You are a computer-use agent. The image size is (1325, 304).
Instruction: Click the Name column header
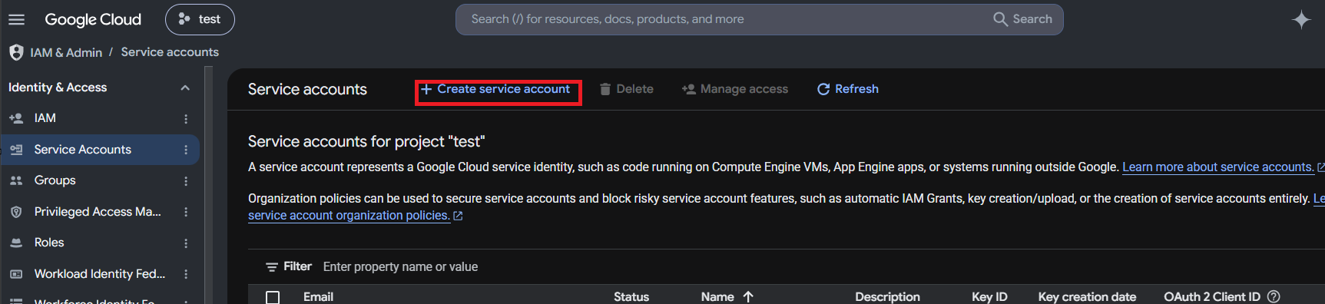[x=717, y=297]
